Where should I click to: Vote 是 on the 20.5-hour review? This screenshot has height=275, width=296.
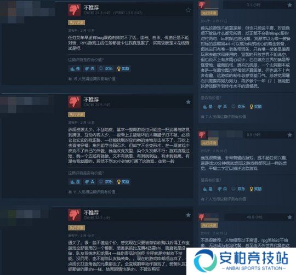[75, 182]
